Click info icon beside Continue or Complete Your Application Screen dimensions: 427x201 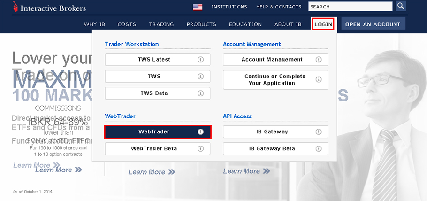[319, 79]
